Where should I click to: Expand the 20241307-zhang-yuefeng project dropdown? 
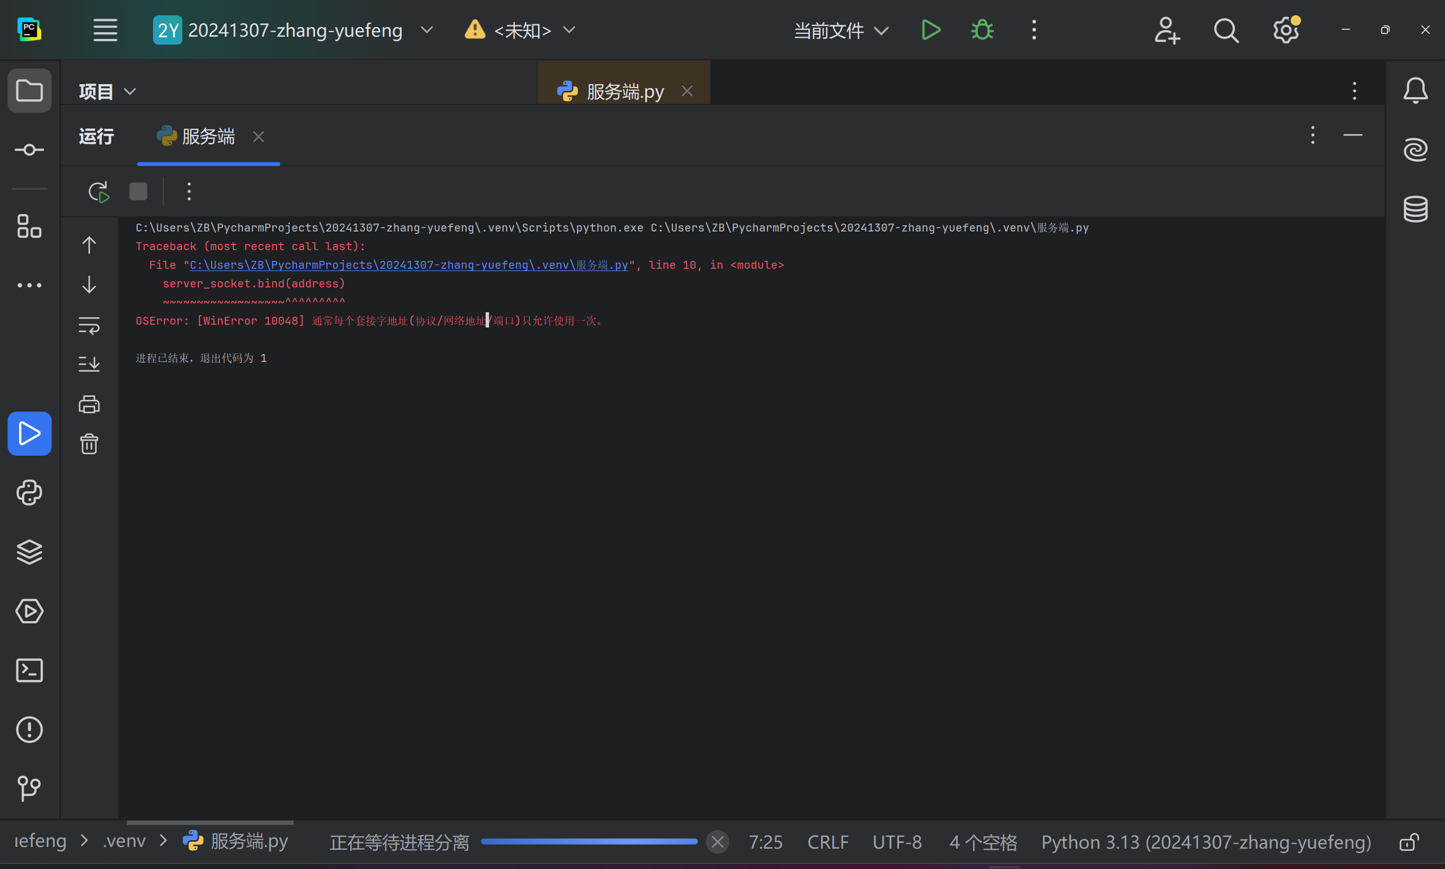coord(295,30)
